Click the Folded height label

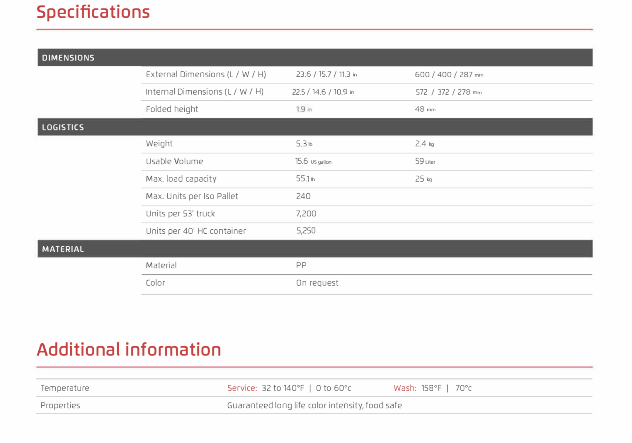click(x=172, y=109)
